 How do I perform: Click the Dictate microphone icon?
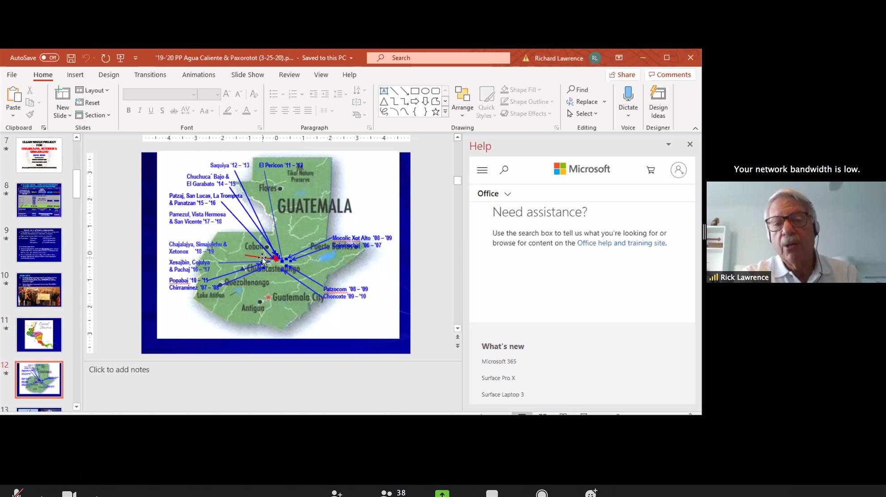pyautogui.click(x=628, y=94)
